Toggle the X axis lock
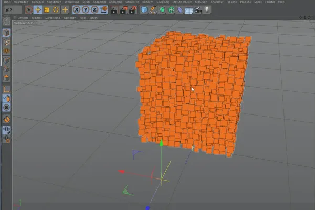 (77, 9)
